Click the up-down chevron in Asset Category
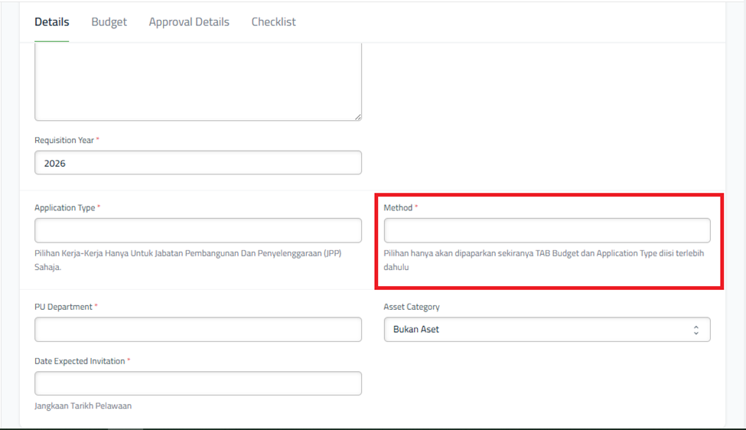Image resolution: width=746 pixels, height=430 pixels. click(x=696, y=330)
